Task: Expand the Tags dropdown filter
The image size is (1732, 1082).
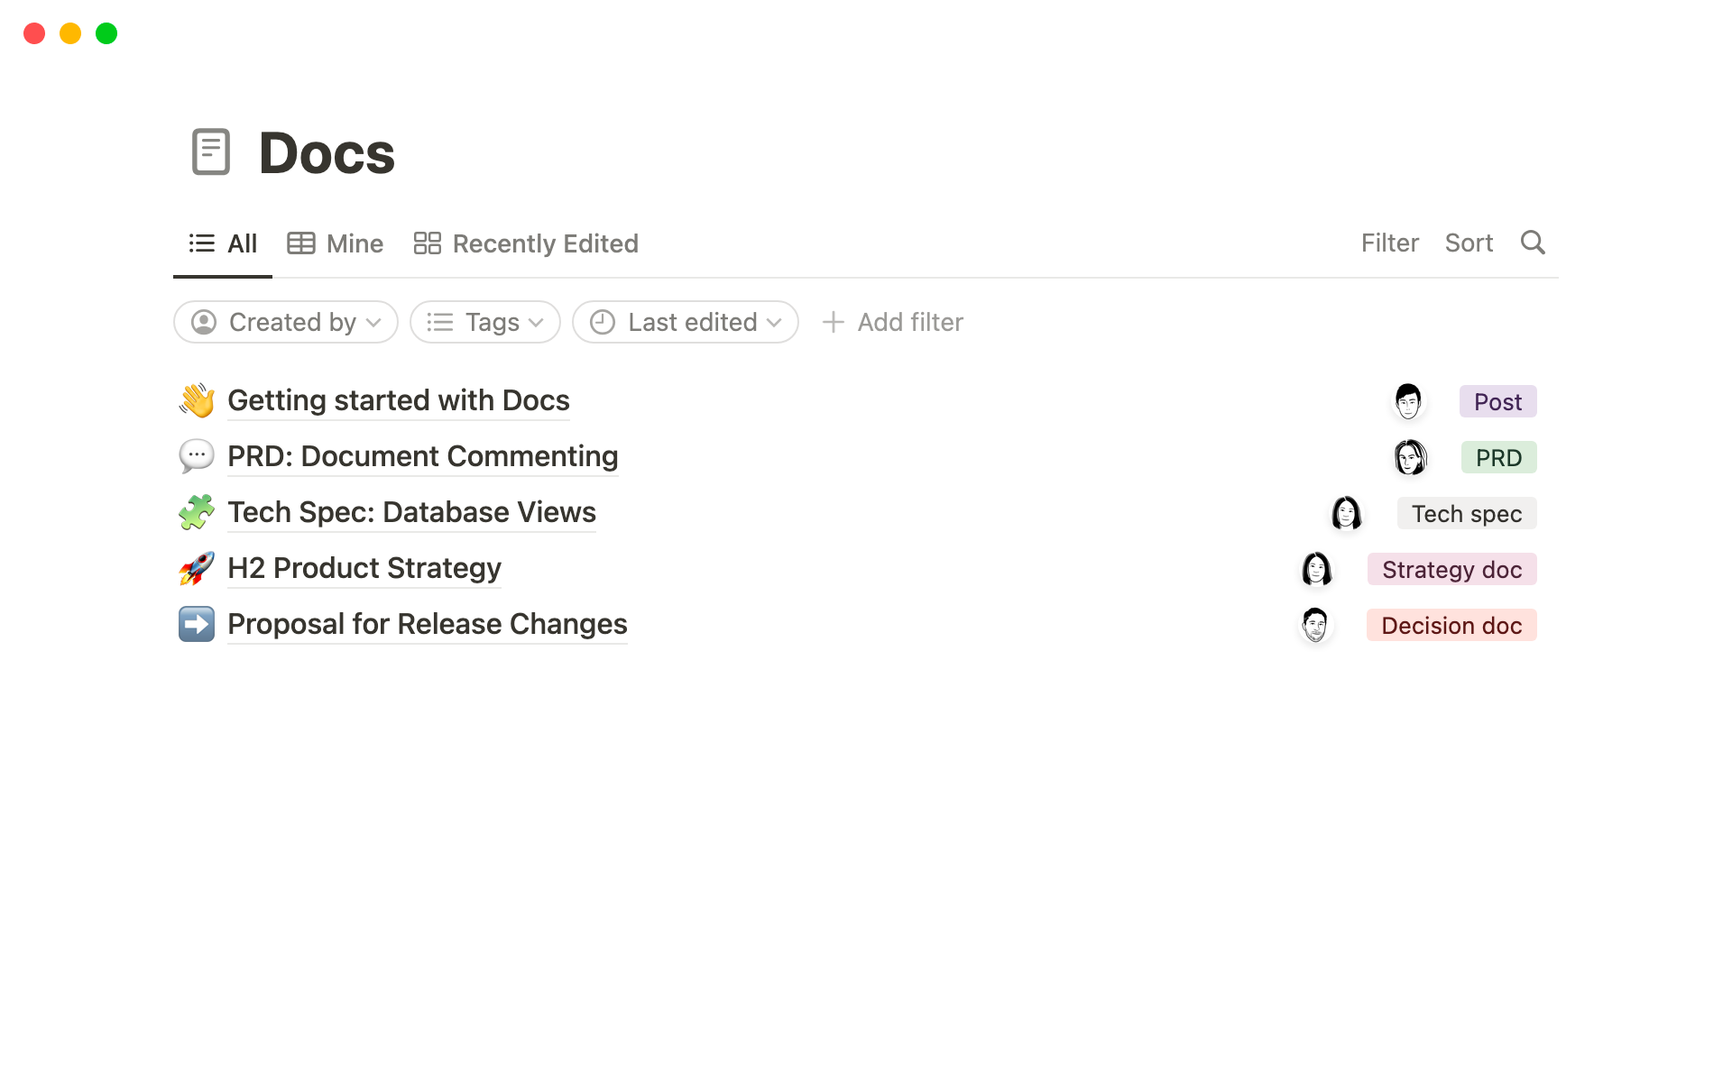Action: point(484,322)
